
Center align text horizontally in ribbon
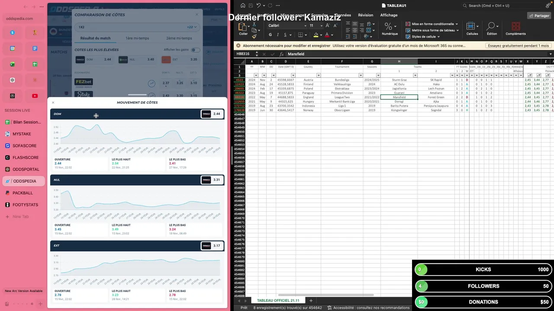tap(355, 31)
